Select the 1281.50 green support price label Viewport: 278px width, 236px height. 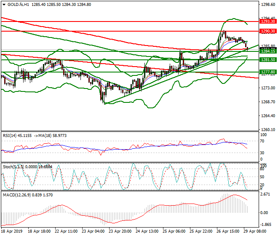(x=268, y=60)
